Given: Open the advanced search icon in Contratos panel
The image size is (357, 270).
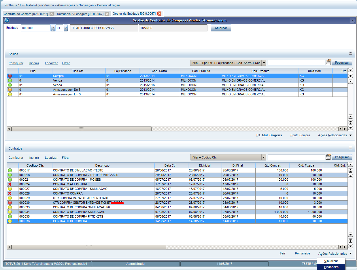Looking at the screenshot, I should coord(328,157).
